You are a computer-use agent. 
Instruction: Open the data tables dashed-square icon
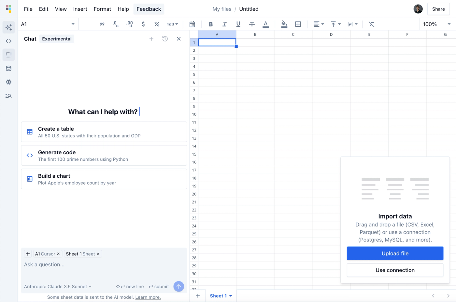click(x=9, y=55)
